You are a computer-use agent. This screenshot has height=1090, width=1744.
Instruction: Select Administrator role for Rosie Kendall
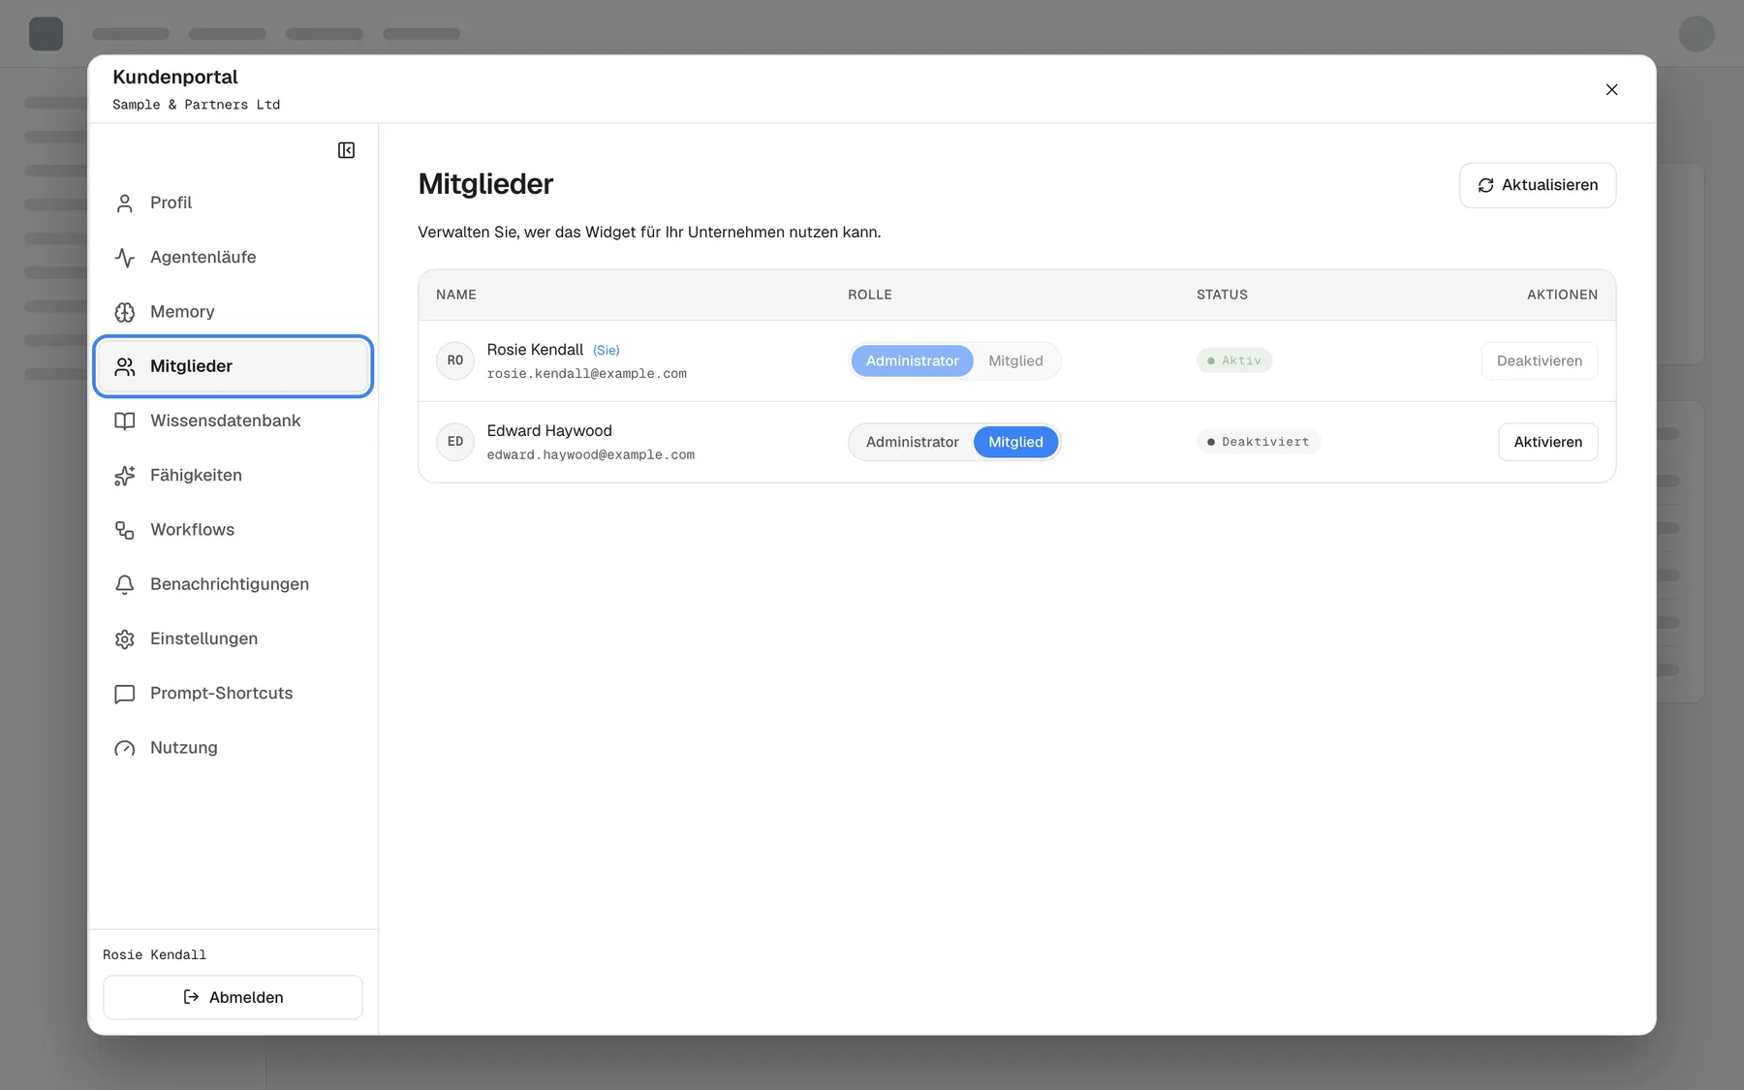[x=912, y=360]
